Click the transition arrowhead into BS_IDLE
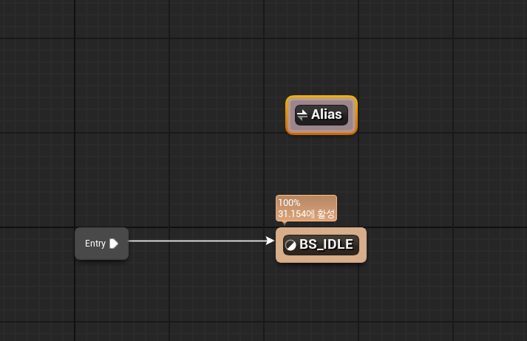The height and width of the screenshot is (341, 527). pyautogui.click(x=270, y=241)
